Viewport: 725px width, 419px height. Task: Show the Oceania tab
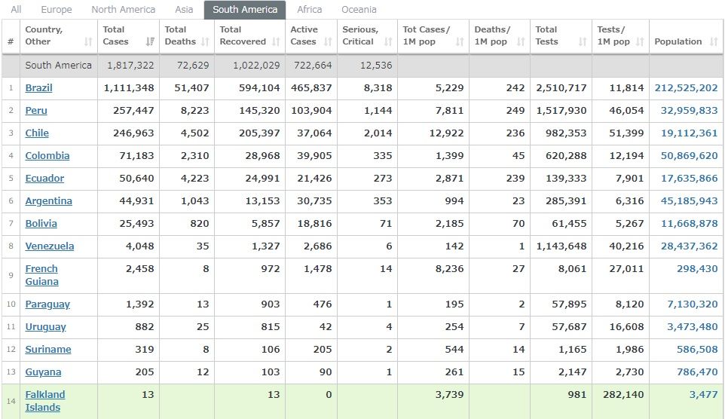click(359, 10)
